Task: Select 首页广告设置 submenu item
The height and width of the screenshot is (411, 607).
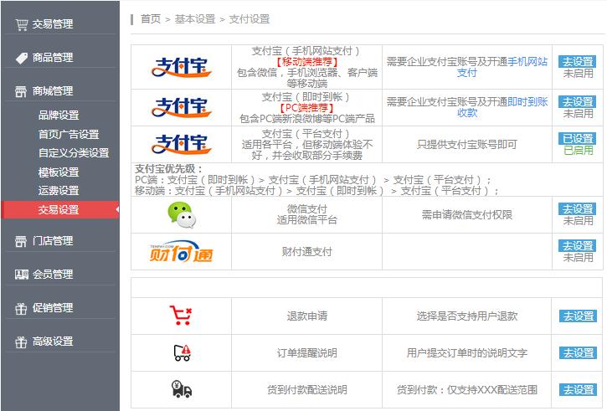Action: (x=69, y=134)
